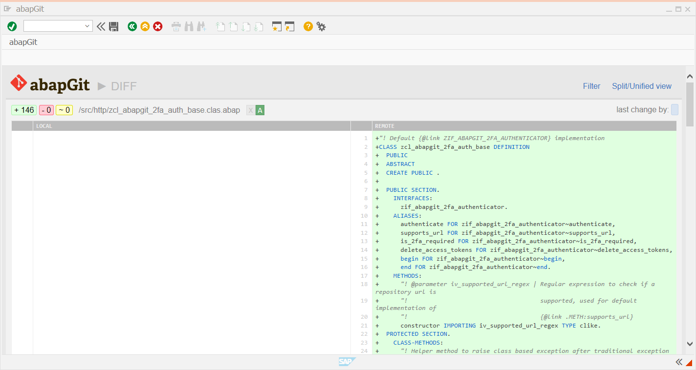Click the 'CREATE PUBLIC .' code line
696x370 pixels.
(x=413, y=173)
